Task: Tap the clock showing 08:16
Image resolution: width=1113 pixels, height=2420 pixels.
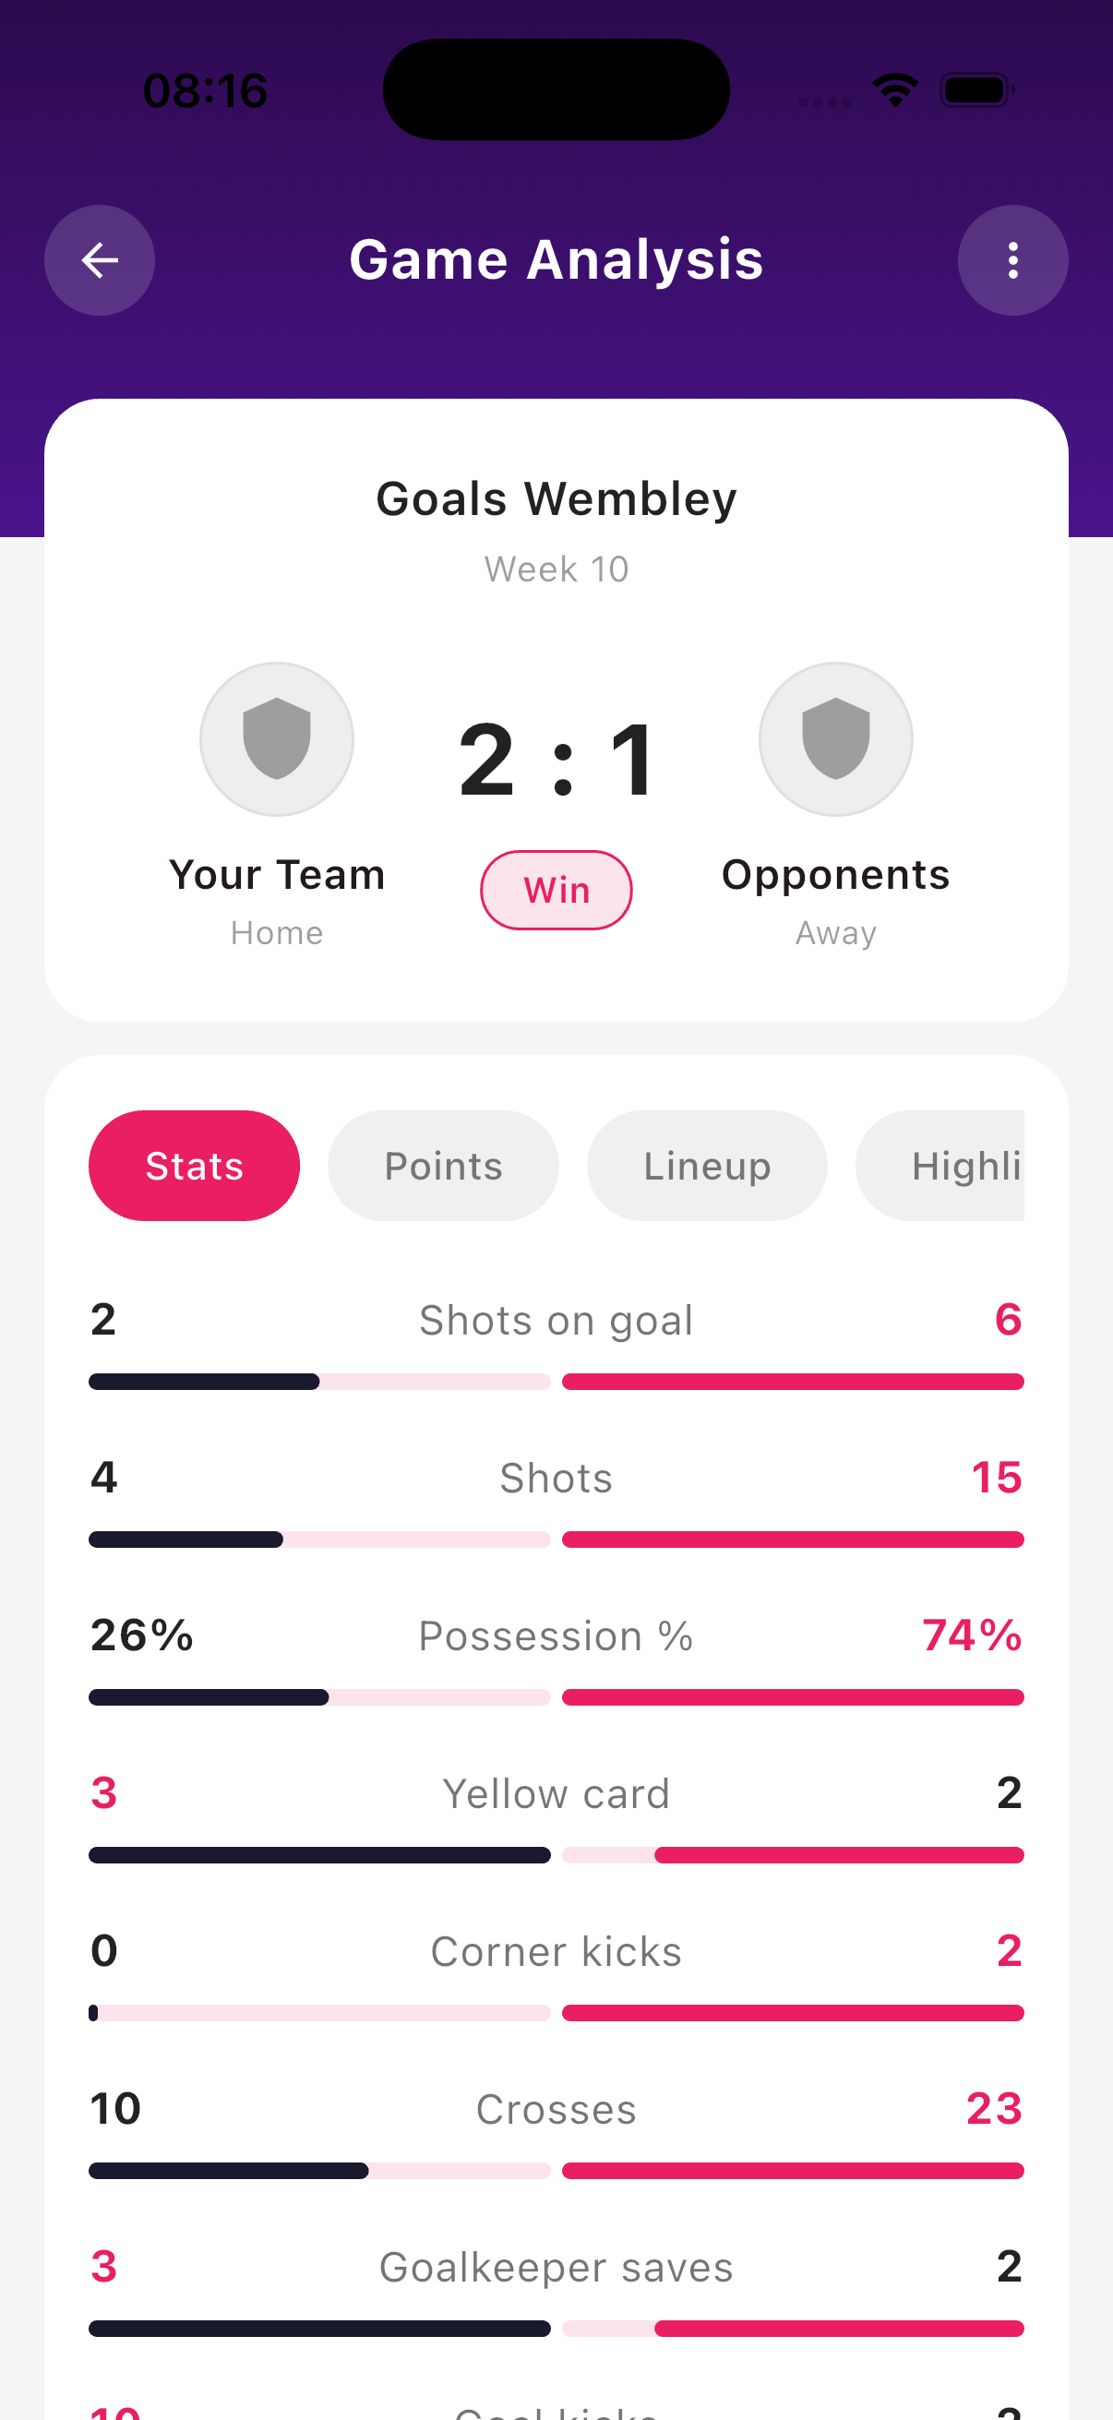Action: click(205, 90)
